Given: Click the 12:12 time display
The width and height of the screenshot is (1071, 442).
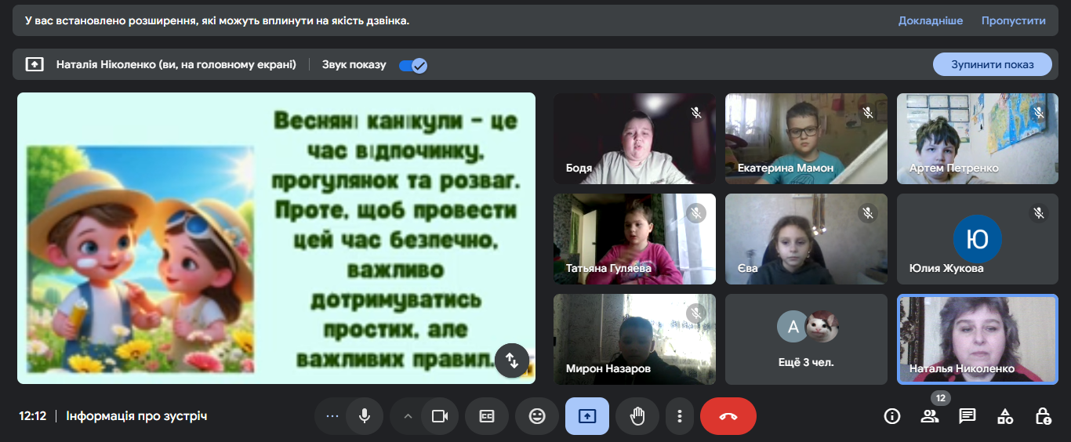Looking at the screenshot, I should (33, 416).
